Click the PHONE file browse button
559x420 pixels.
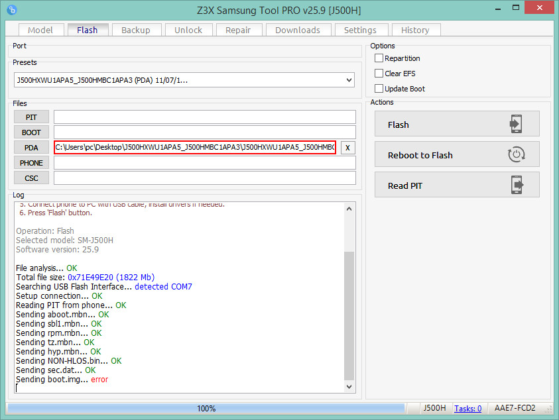click(x=31, y=163)
